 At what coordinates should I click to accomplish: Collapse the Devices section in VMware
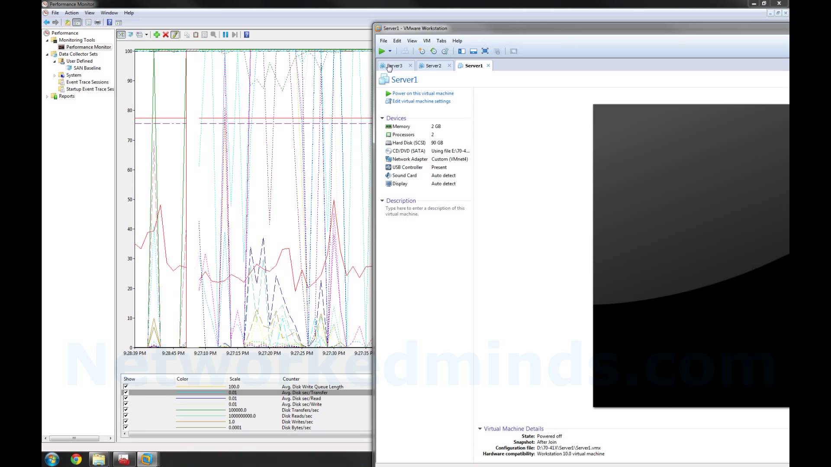(382, 118)
